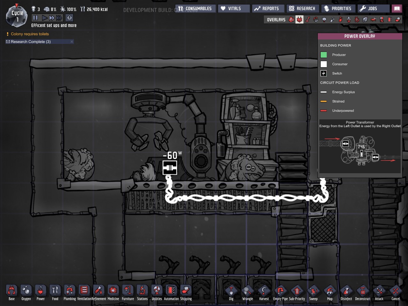Toggle the Oxygen overlay icon

click(x=291, y=20)
